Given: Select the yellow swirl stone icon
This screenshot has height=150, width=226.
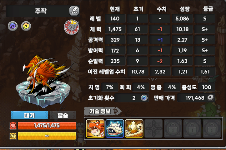Looking at the screenshot, I should [26, 26].
